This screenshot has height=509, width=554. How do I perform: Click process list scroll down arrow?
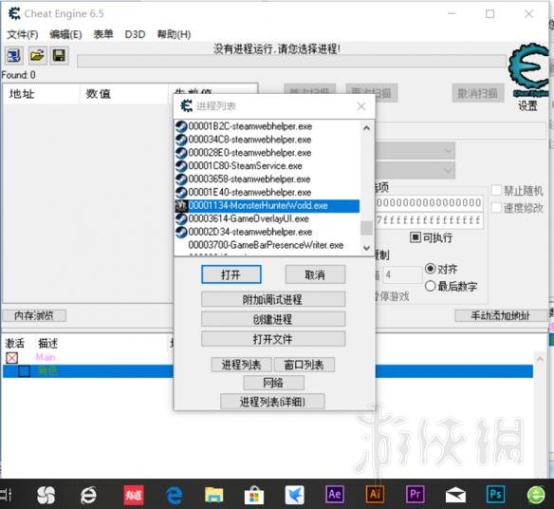[x=367, y=248]
